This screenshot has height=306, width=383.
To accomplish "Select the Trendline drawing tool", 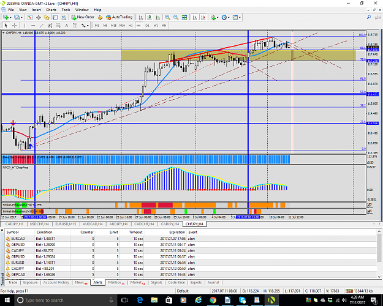I will click(x=42, y=25).
